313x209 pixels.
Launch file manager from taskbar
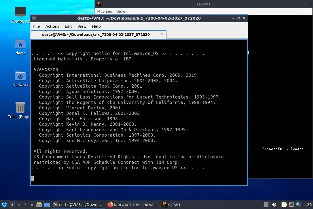click(x=39, y=205)
